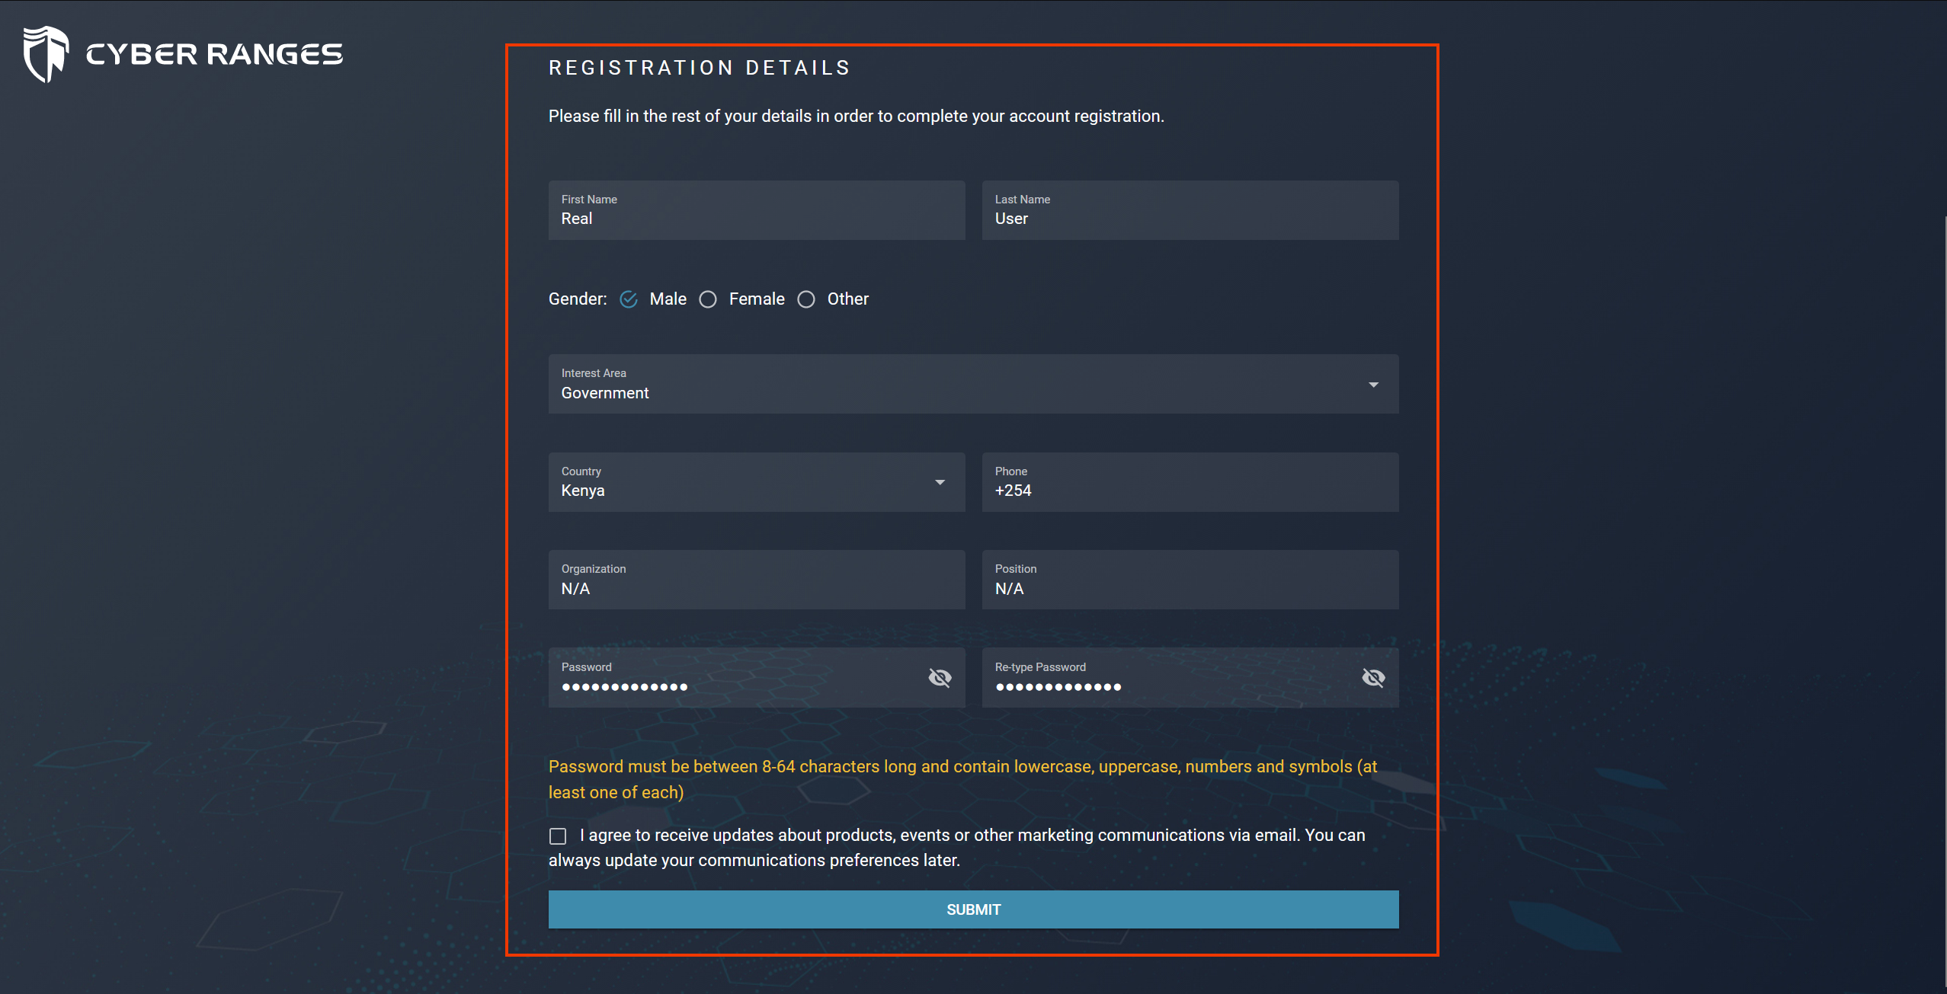Show the Re-type Password characters
1947x994 pixels.
pos(1373,677)
